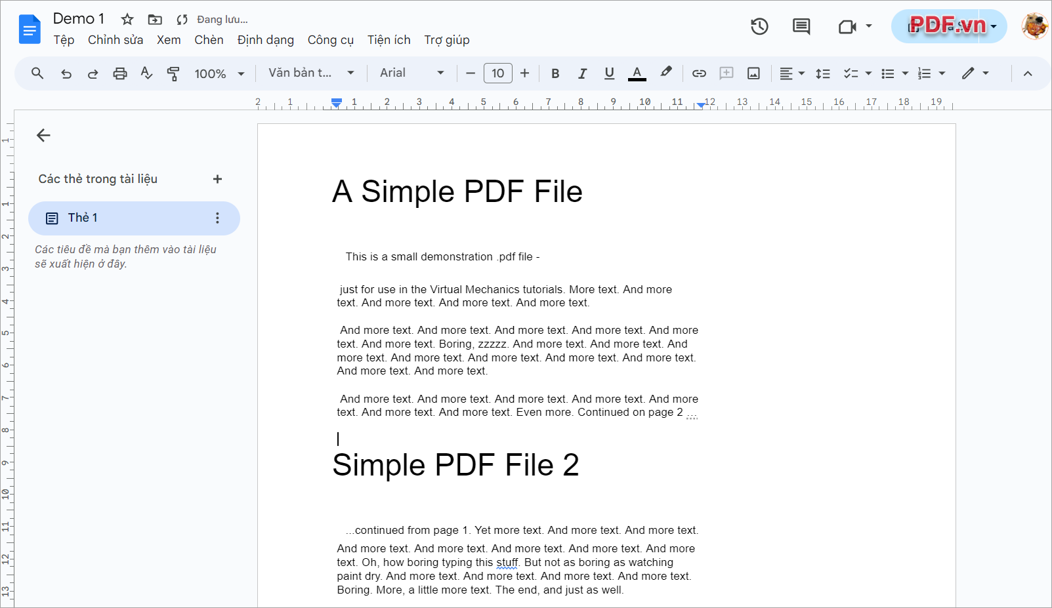Click the Đang lưu status text
This screenshot has width=1052, height=608.
pyautogui.click(x=222, y=20)
